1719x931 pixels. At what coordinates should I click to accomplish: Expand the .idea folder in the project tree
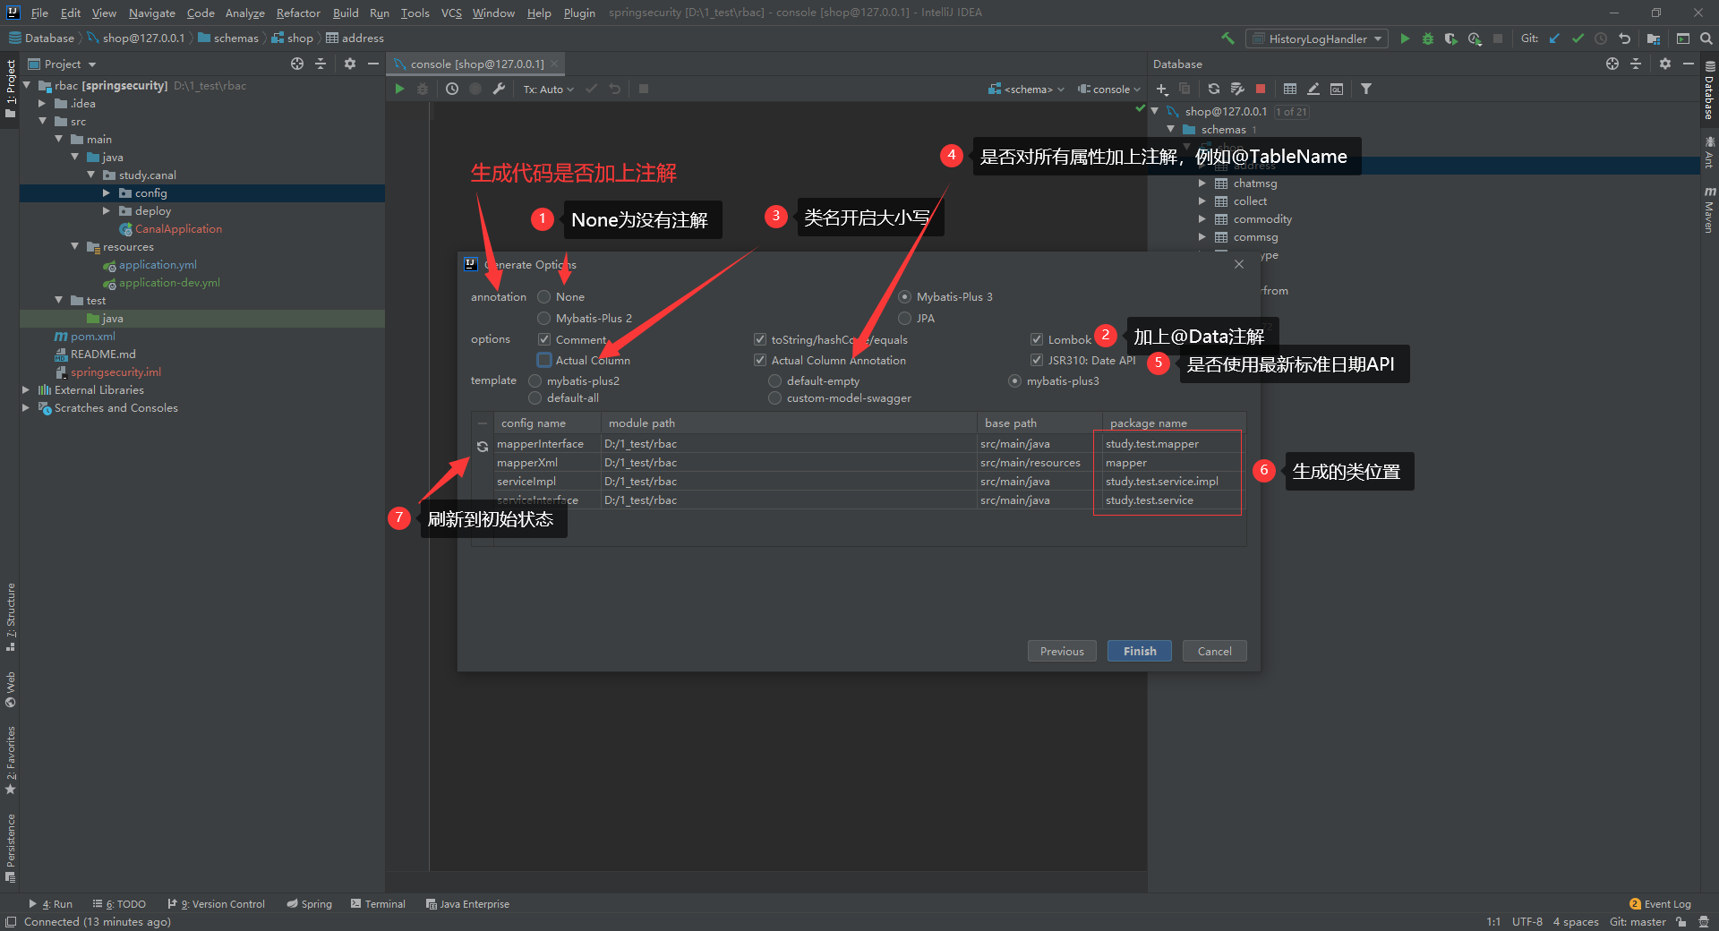(x=42, y=103)
